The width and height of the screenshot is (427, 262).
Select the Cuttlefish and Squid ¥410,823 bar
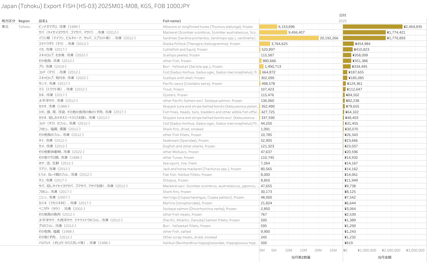click(348, 49)
